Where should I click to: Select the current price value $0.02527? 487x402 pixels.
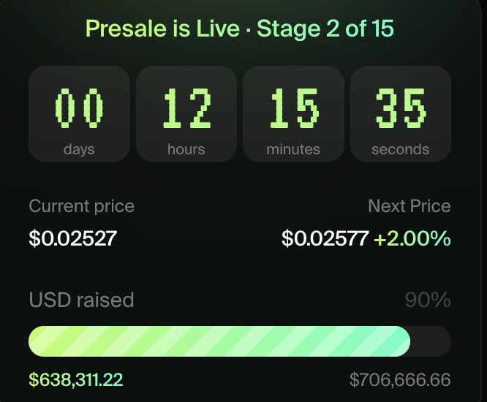click(x=72, y=238)
